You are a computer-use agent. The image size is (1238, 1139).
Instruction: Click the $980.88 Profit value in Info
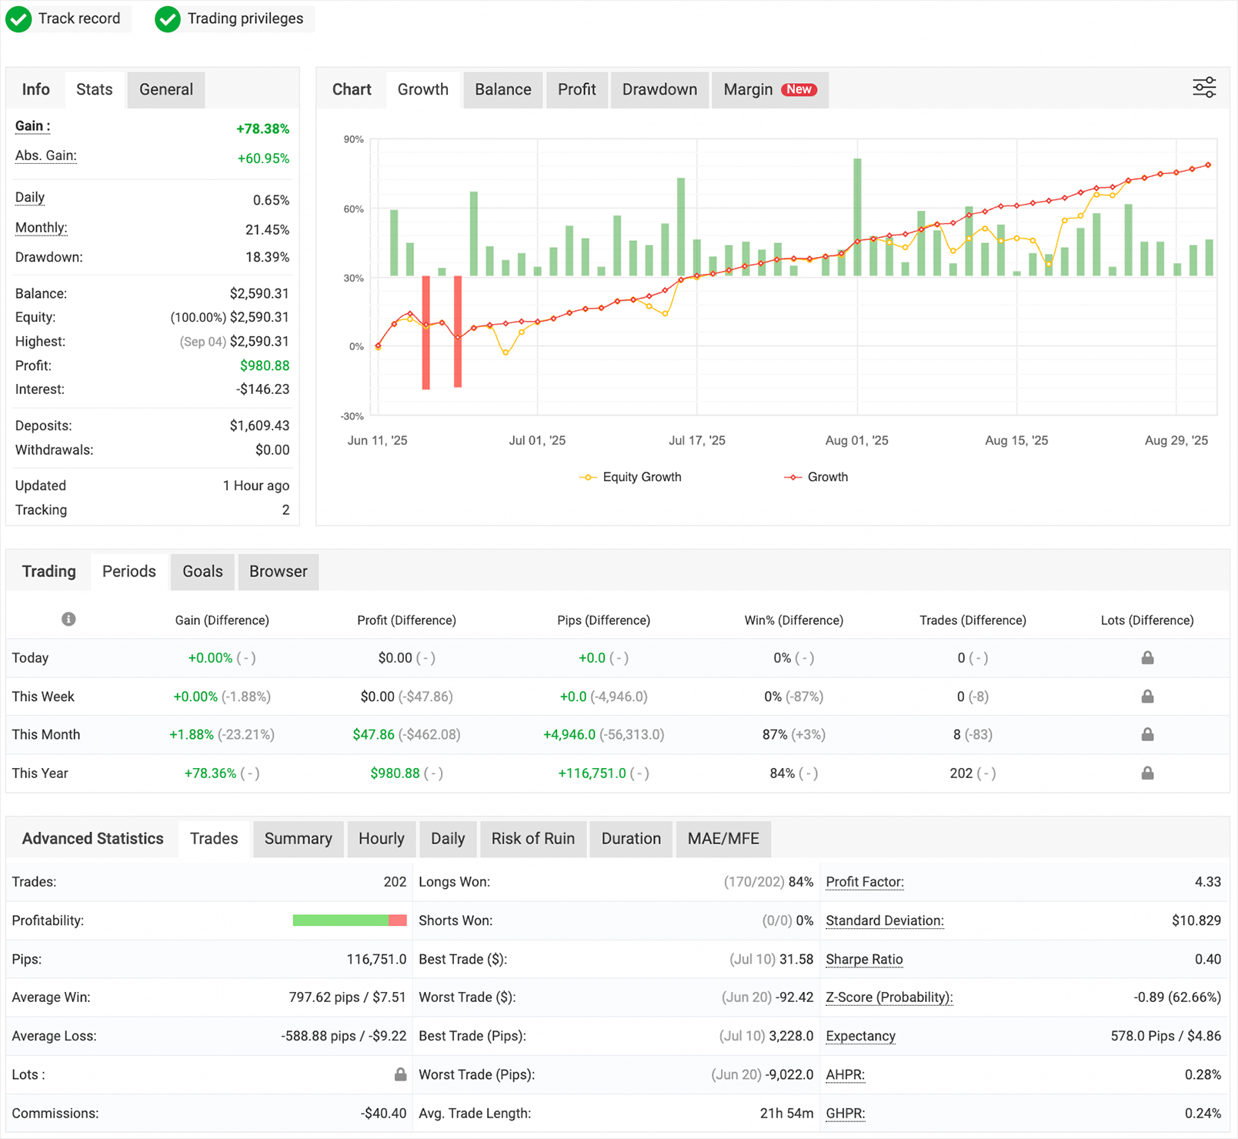pyautogui.click(x=265, y=366)
